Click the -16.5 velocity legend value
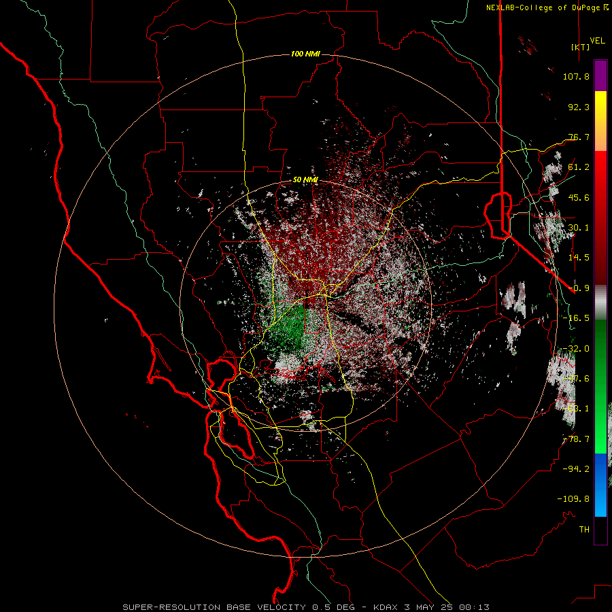 click(x=576, y=318)
